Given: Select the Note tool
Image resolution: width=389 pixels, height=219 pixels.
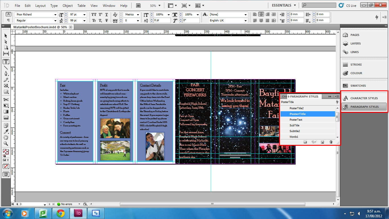Looking at the screenshot, I should 6,125.
